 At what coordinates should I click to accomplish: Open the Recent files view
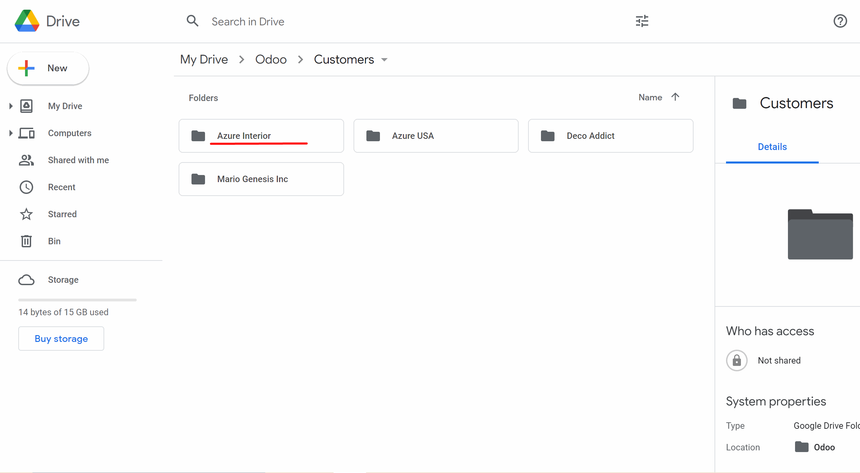[x=62, y=187]
